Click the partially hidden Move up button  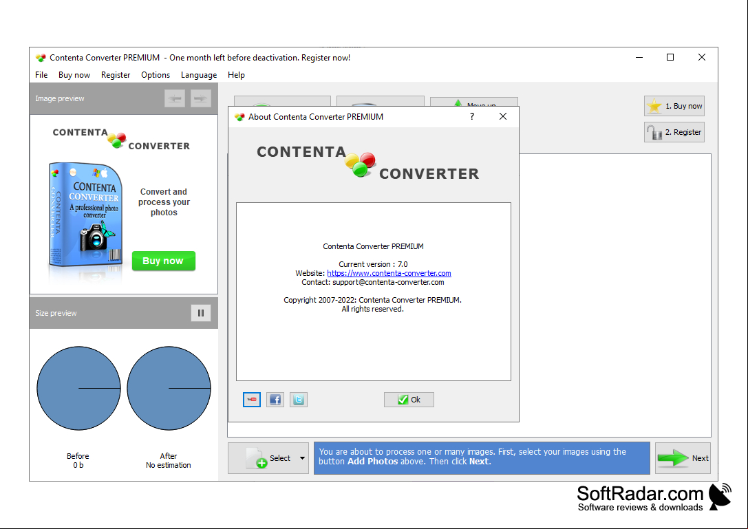473,102
